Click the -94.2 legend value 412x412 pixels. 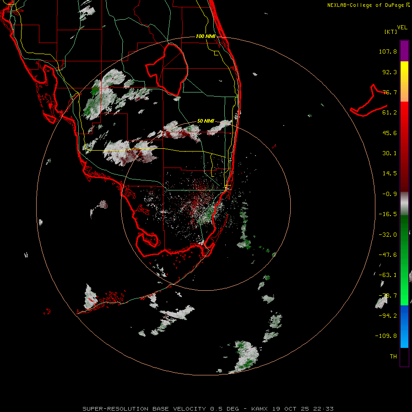pyautogui.click(x=388, y=315)
